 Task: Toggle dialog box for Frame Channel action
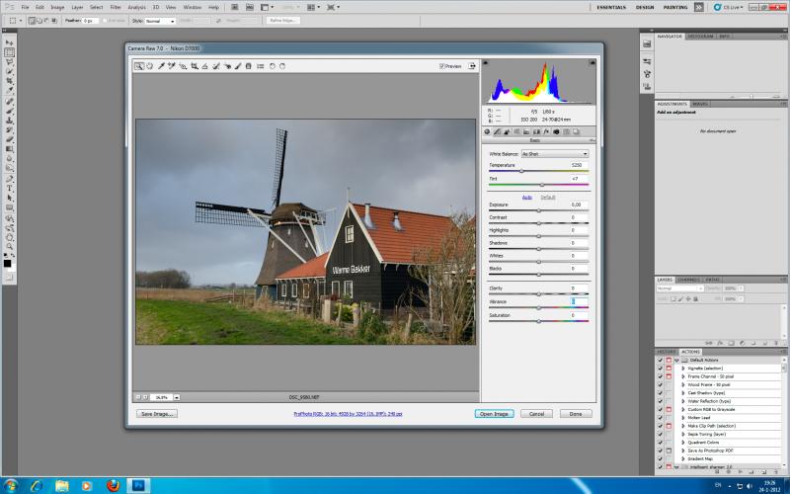coord(669,376)
